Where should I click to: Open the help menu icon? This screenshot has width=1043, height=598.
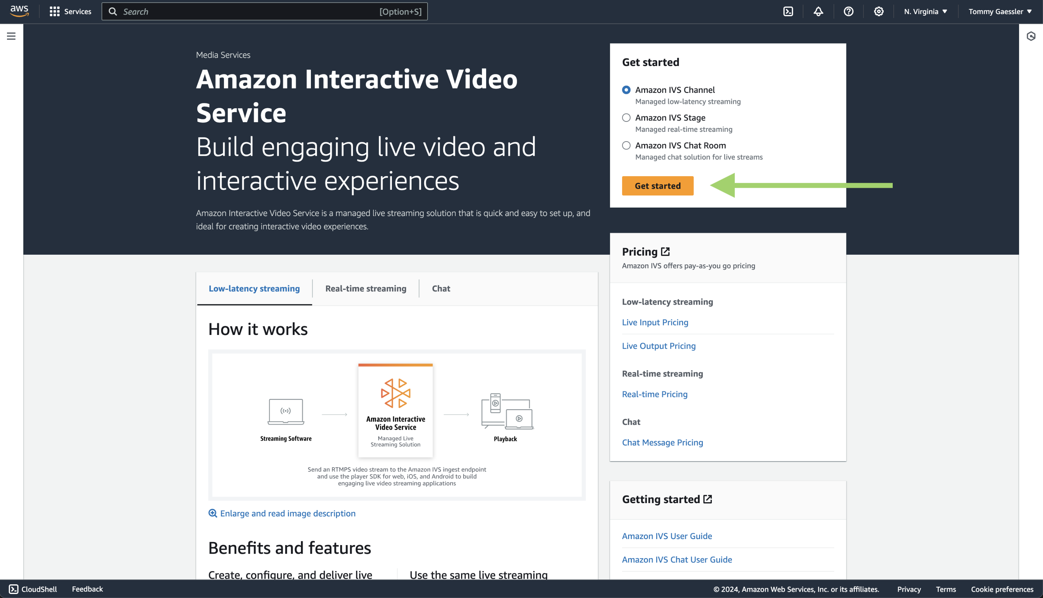point(848,11)
